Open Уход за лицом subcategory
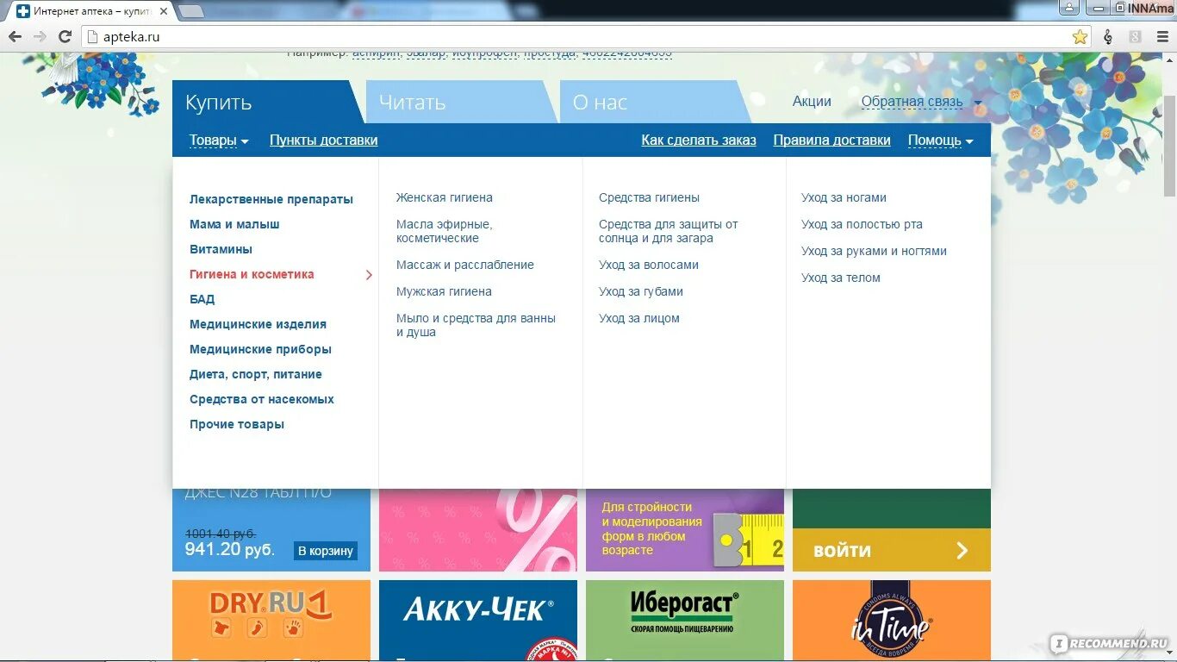This screenshot has width=1177, height=662. click(x=639, y=318)
